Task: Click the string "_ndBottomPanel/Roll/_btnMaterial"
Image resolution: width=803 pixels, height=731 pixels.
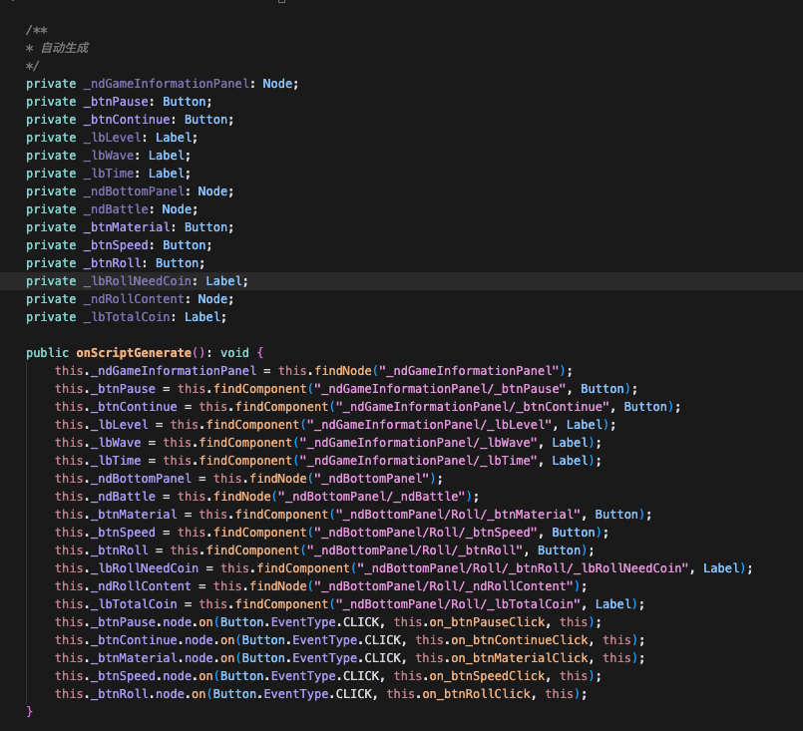Action: click(x=458, y=514)
